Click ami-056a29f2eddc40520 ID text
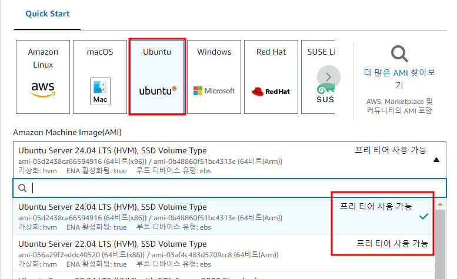Viewport: 457px width, 279px height. (59, 255)
